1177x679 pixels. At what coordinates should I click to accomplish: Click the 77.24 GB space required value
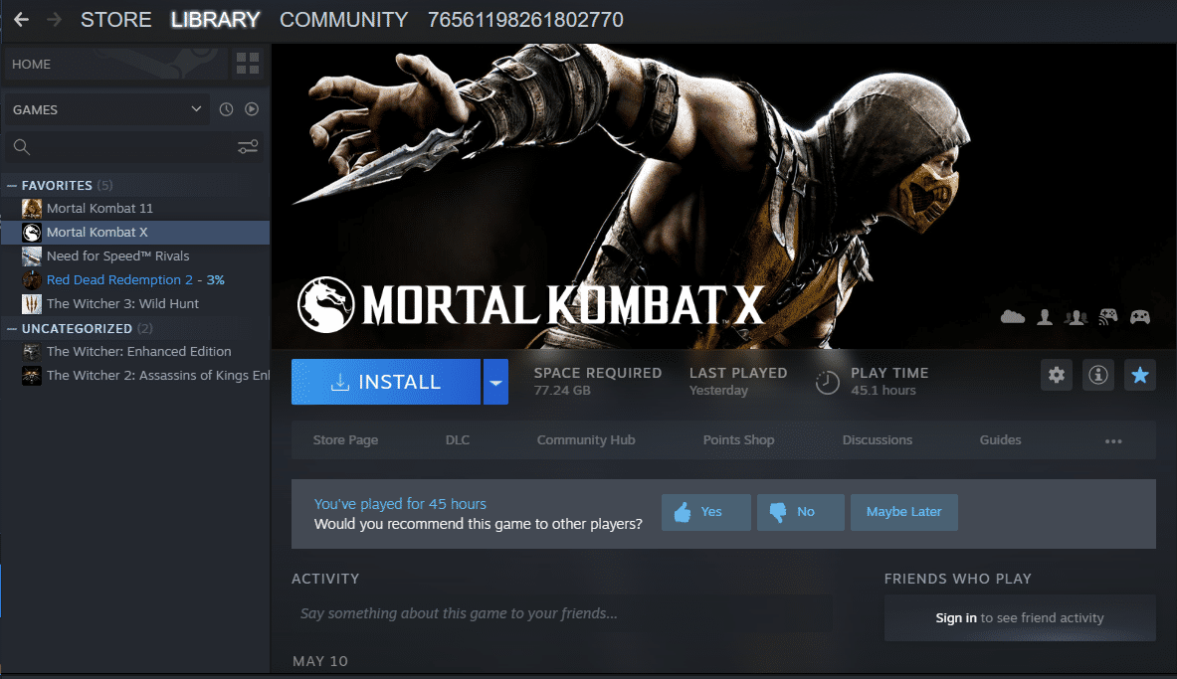pyautogui.click(x=562, y=391)
